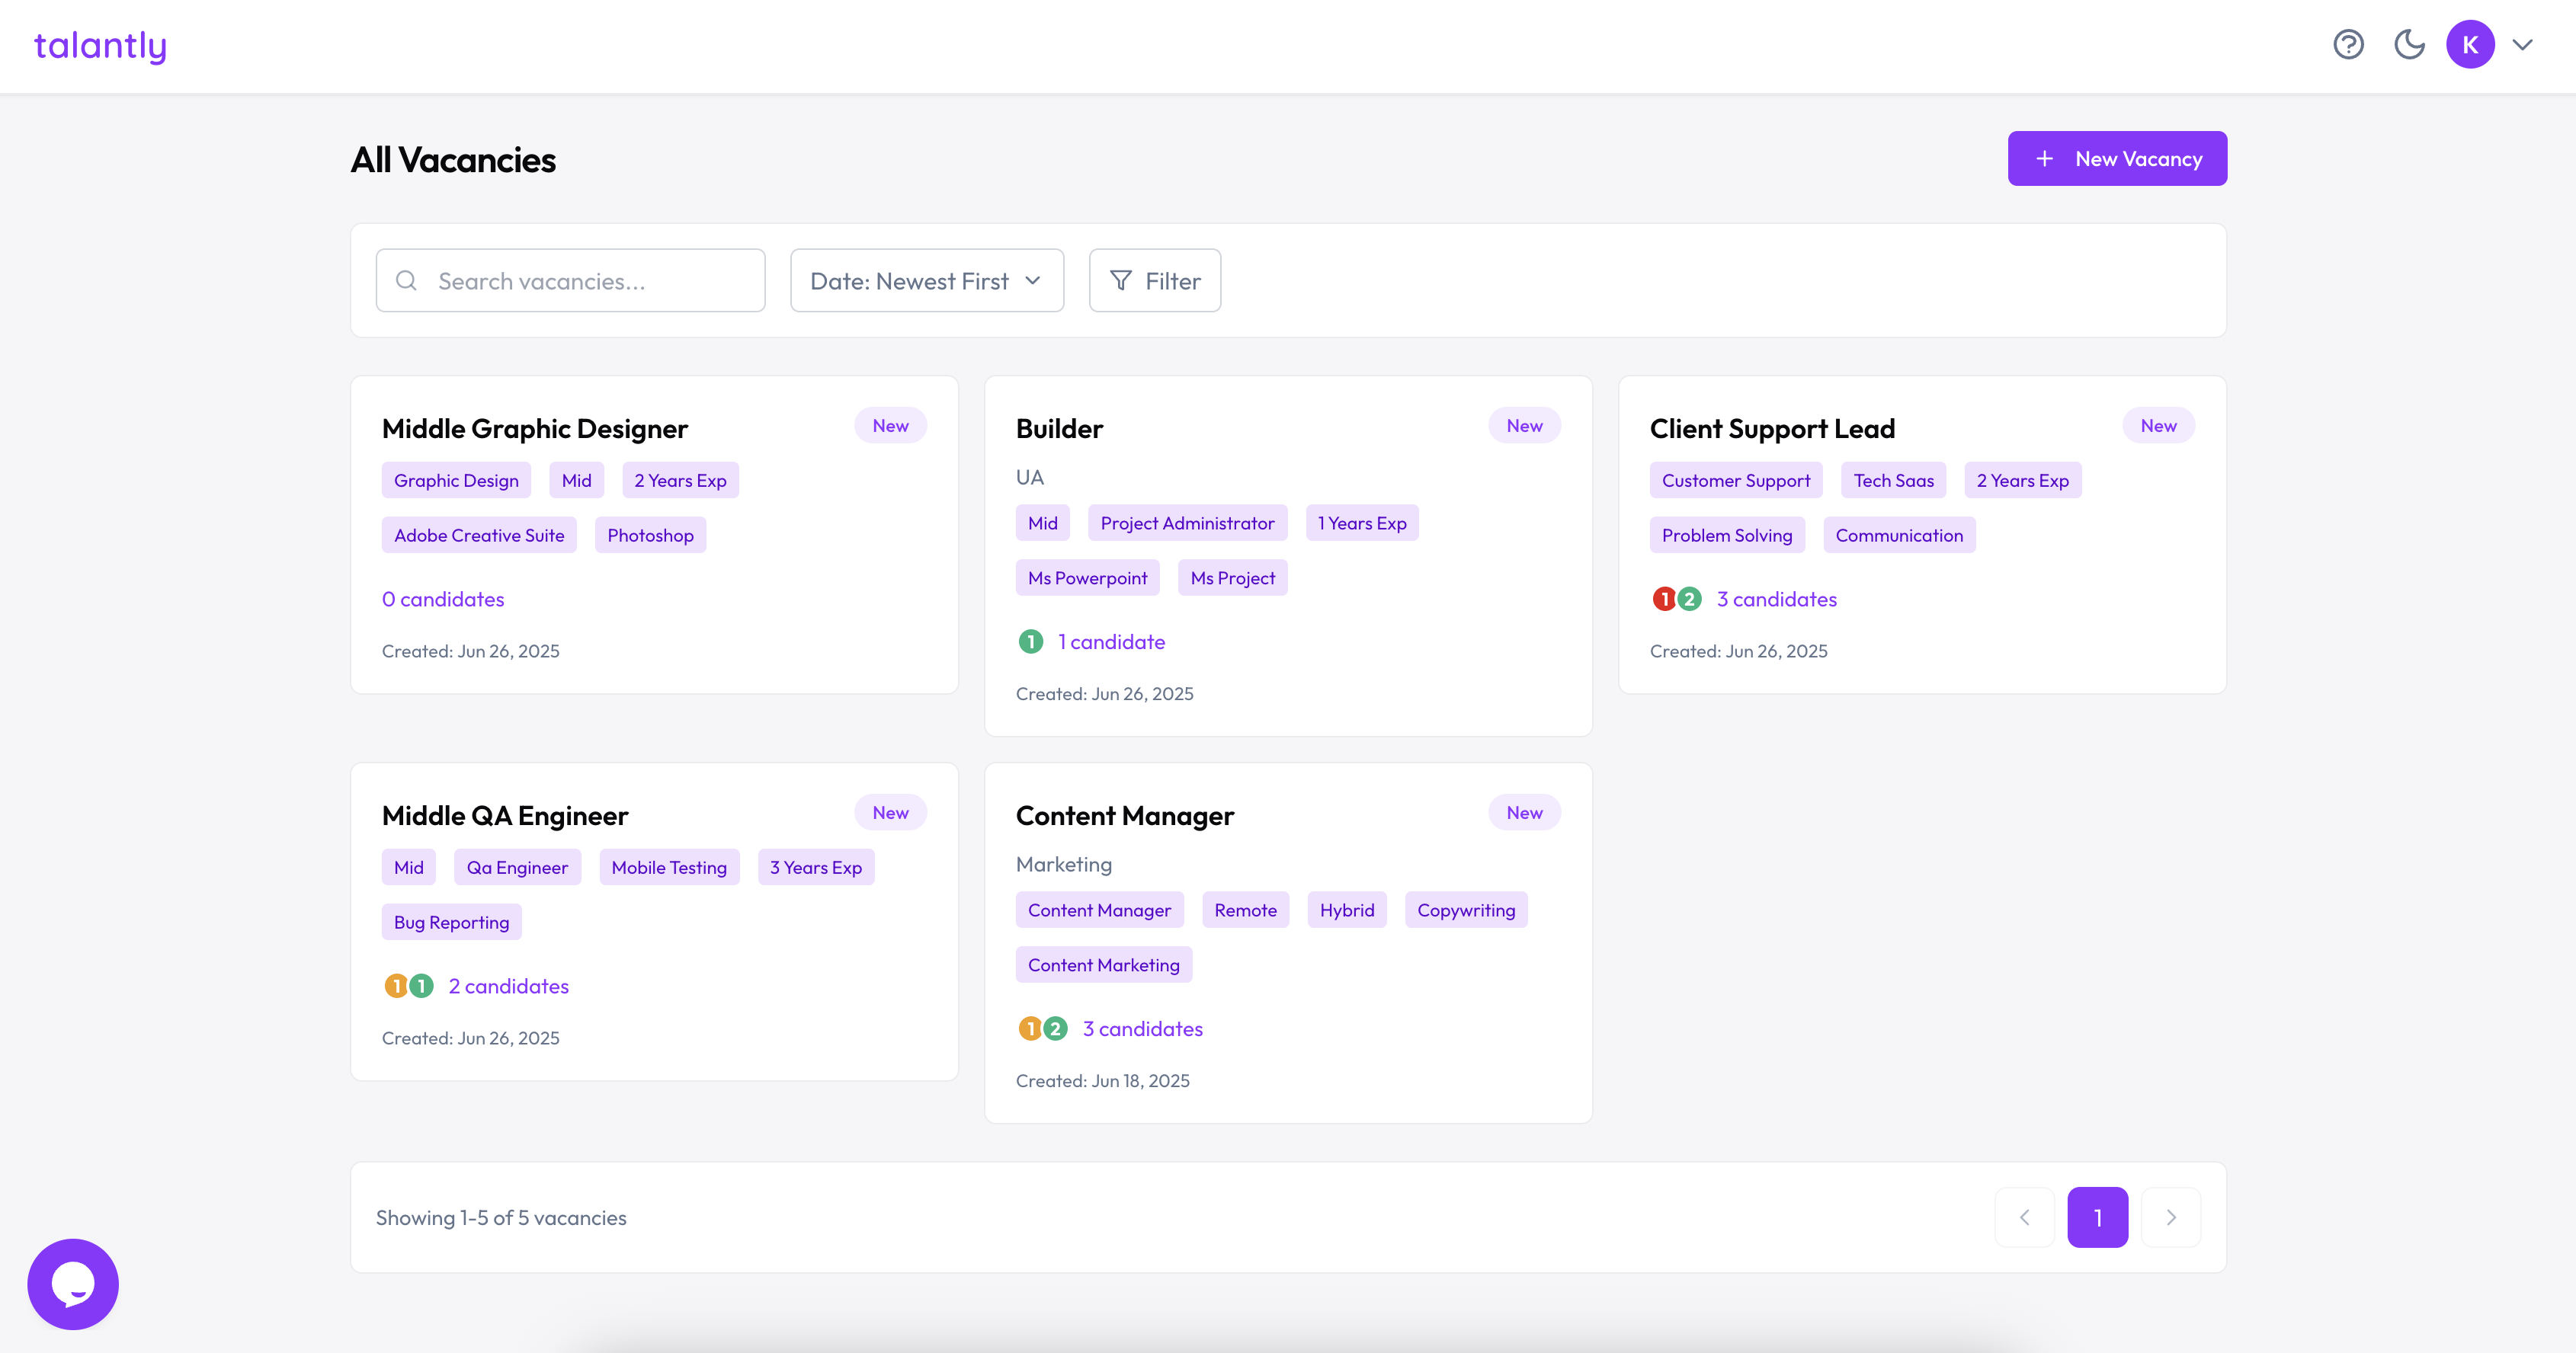The height and width of the screenshot is (1353, 2576).
Task: Open Middle Graphic Designer vacancy title
Action: click(534, 429)
